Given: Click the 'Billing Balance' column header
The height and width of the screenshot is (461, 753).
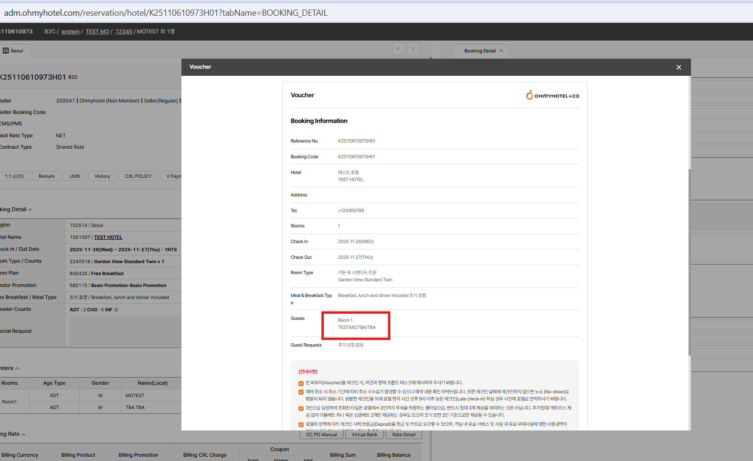Looking at the screenshot, I should click(x=393, y=455).
